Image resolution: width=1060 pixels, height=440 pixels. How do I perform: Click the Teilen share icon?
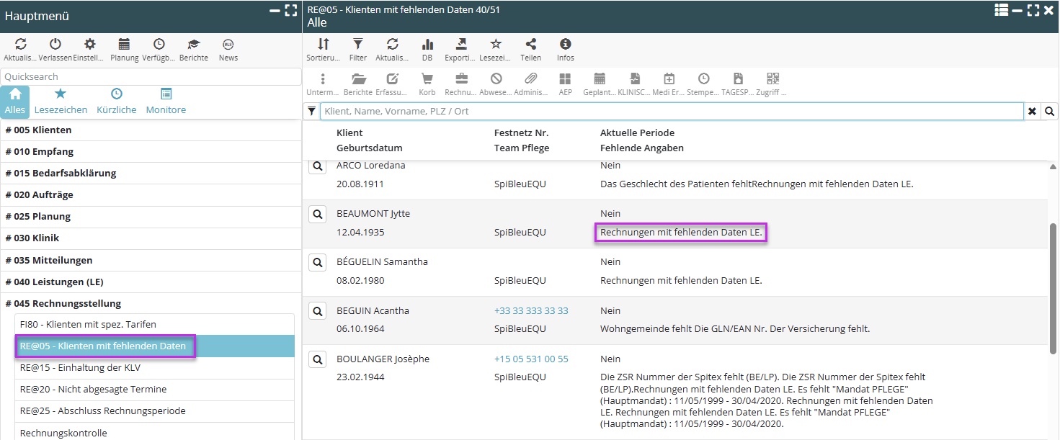click(x=530, y=45)
